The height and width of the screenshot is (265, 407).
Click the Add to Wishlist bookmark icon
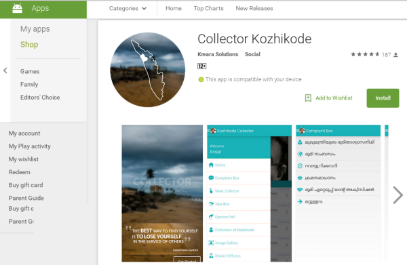tap(308, 98)
